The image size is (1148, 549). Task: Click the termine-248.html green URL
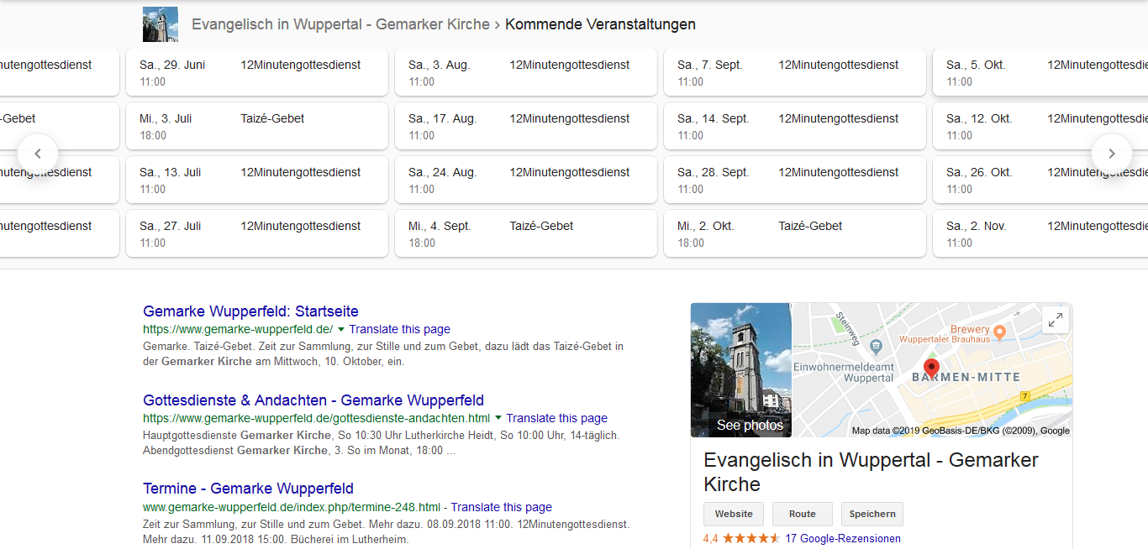(292, 507)
